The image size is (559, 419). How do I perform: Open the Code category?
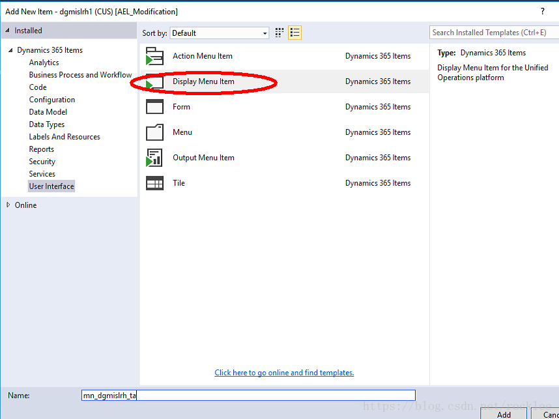[38, 87]
